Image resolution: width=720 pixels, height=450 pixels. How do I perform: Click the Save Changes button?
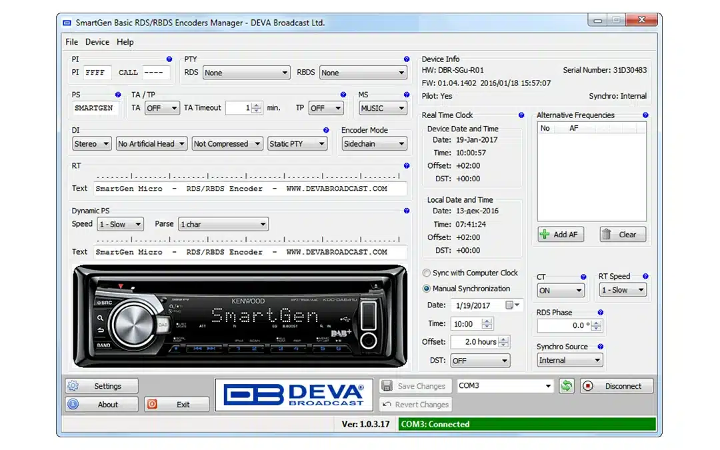coord(415,386)
